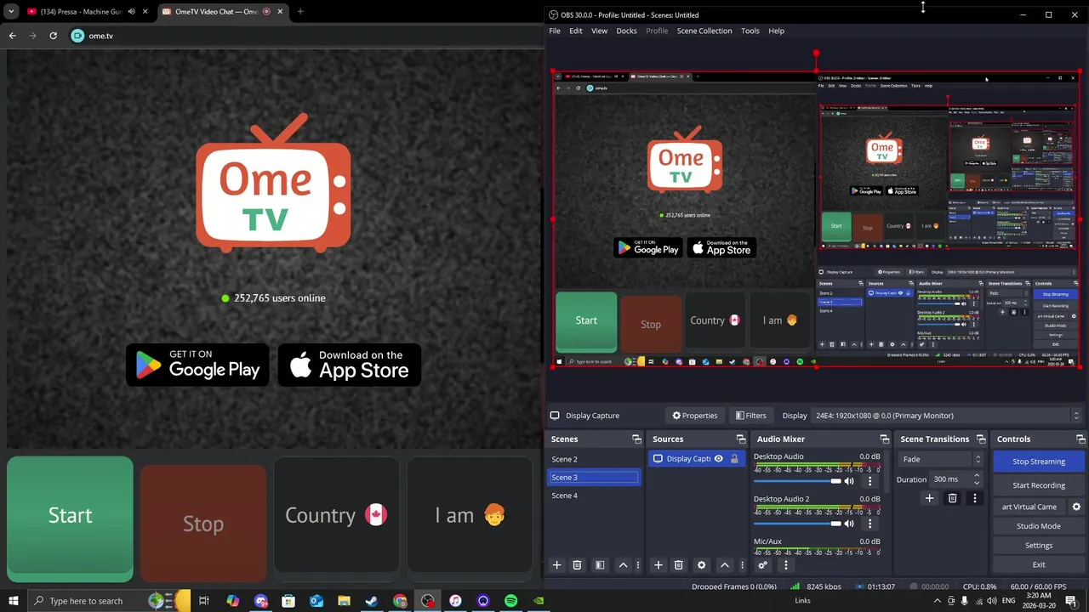Open source Properties button
Viewport: 1089px width, 612px height.
pyautogui.click(x=695, y=416)
